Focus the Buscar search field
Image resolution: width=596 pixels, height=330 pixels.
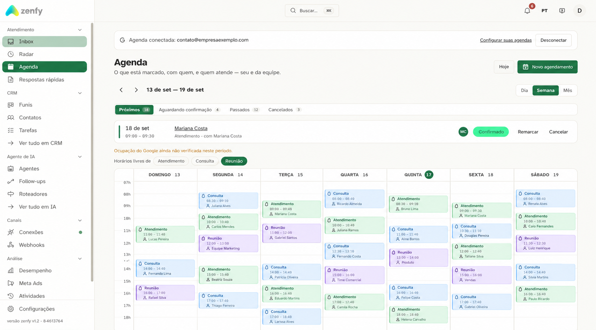point(312,11)
